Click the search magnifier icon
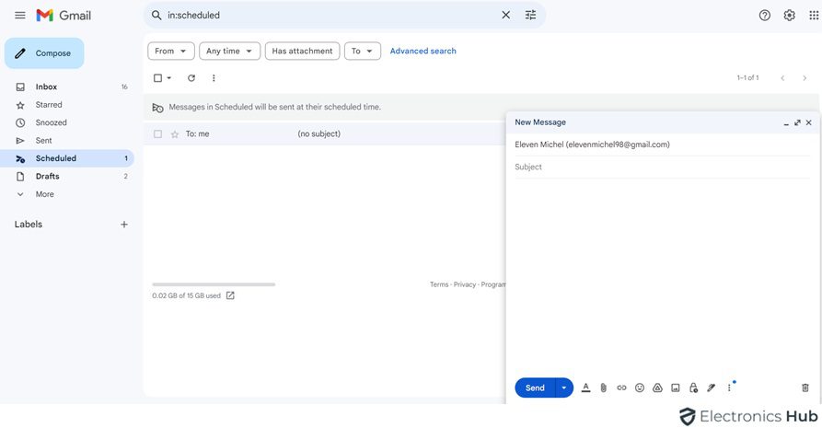The width and height of the screenshot is (822, 428). (x=156, y=16)
